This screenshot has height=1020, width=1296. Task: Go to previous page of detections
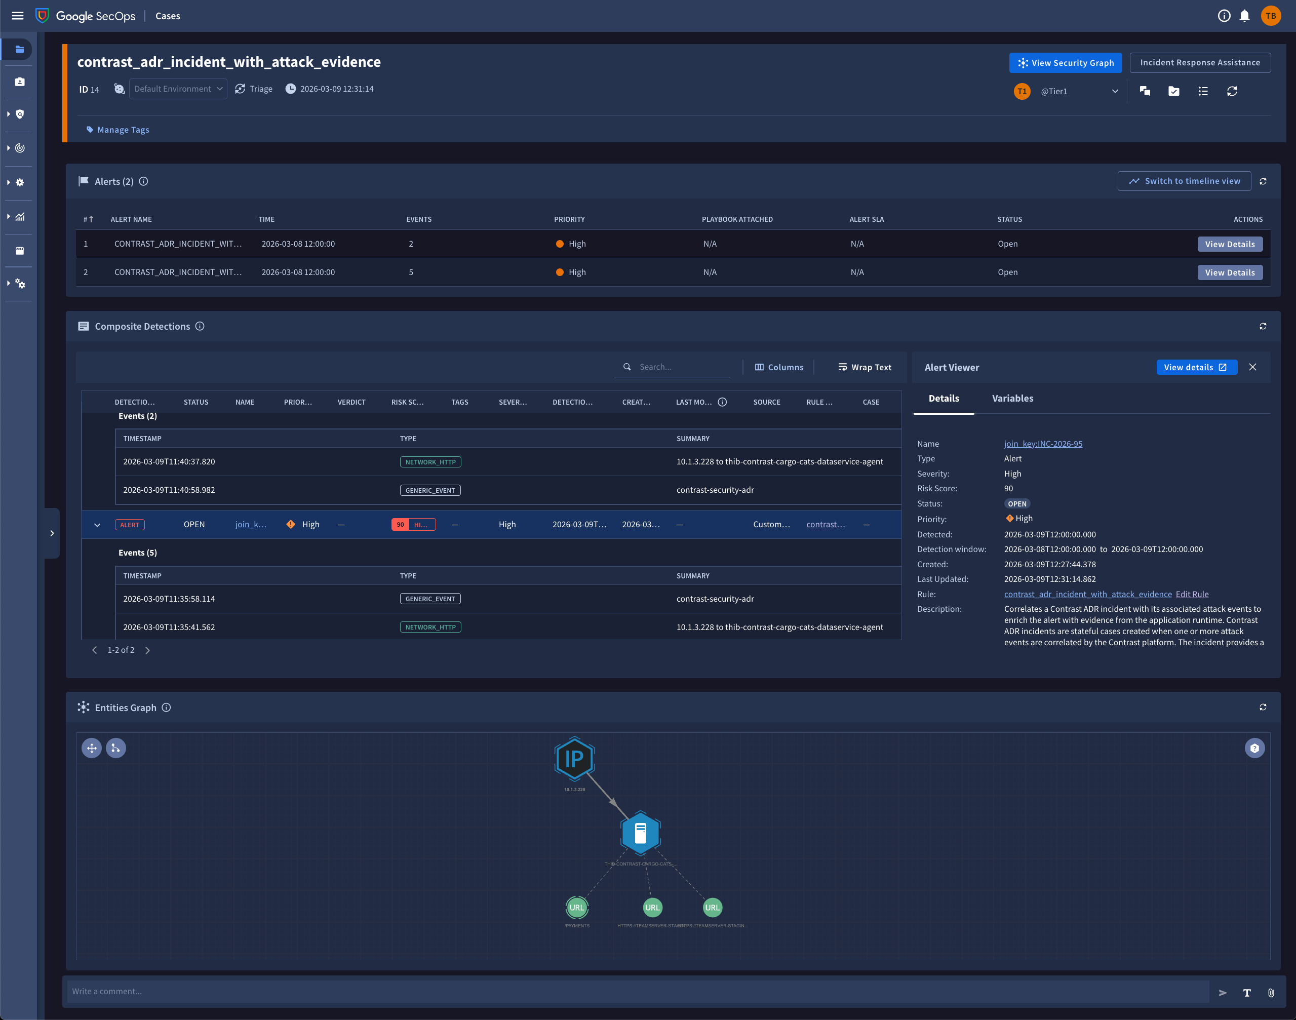[x=94, y=650]
